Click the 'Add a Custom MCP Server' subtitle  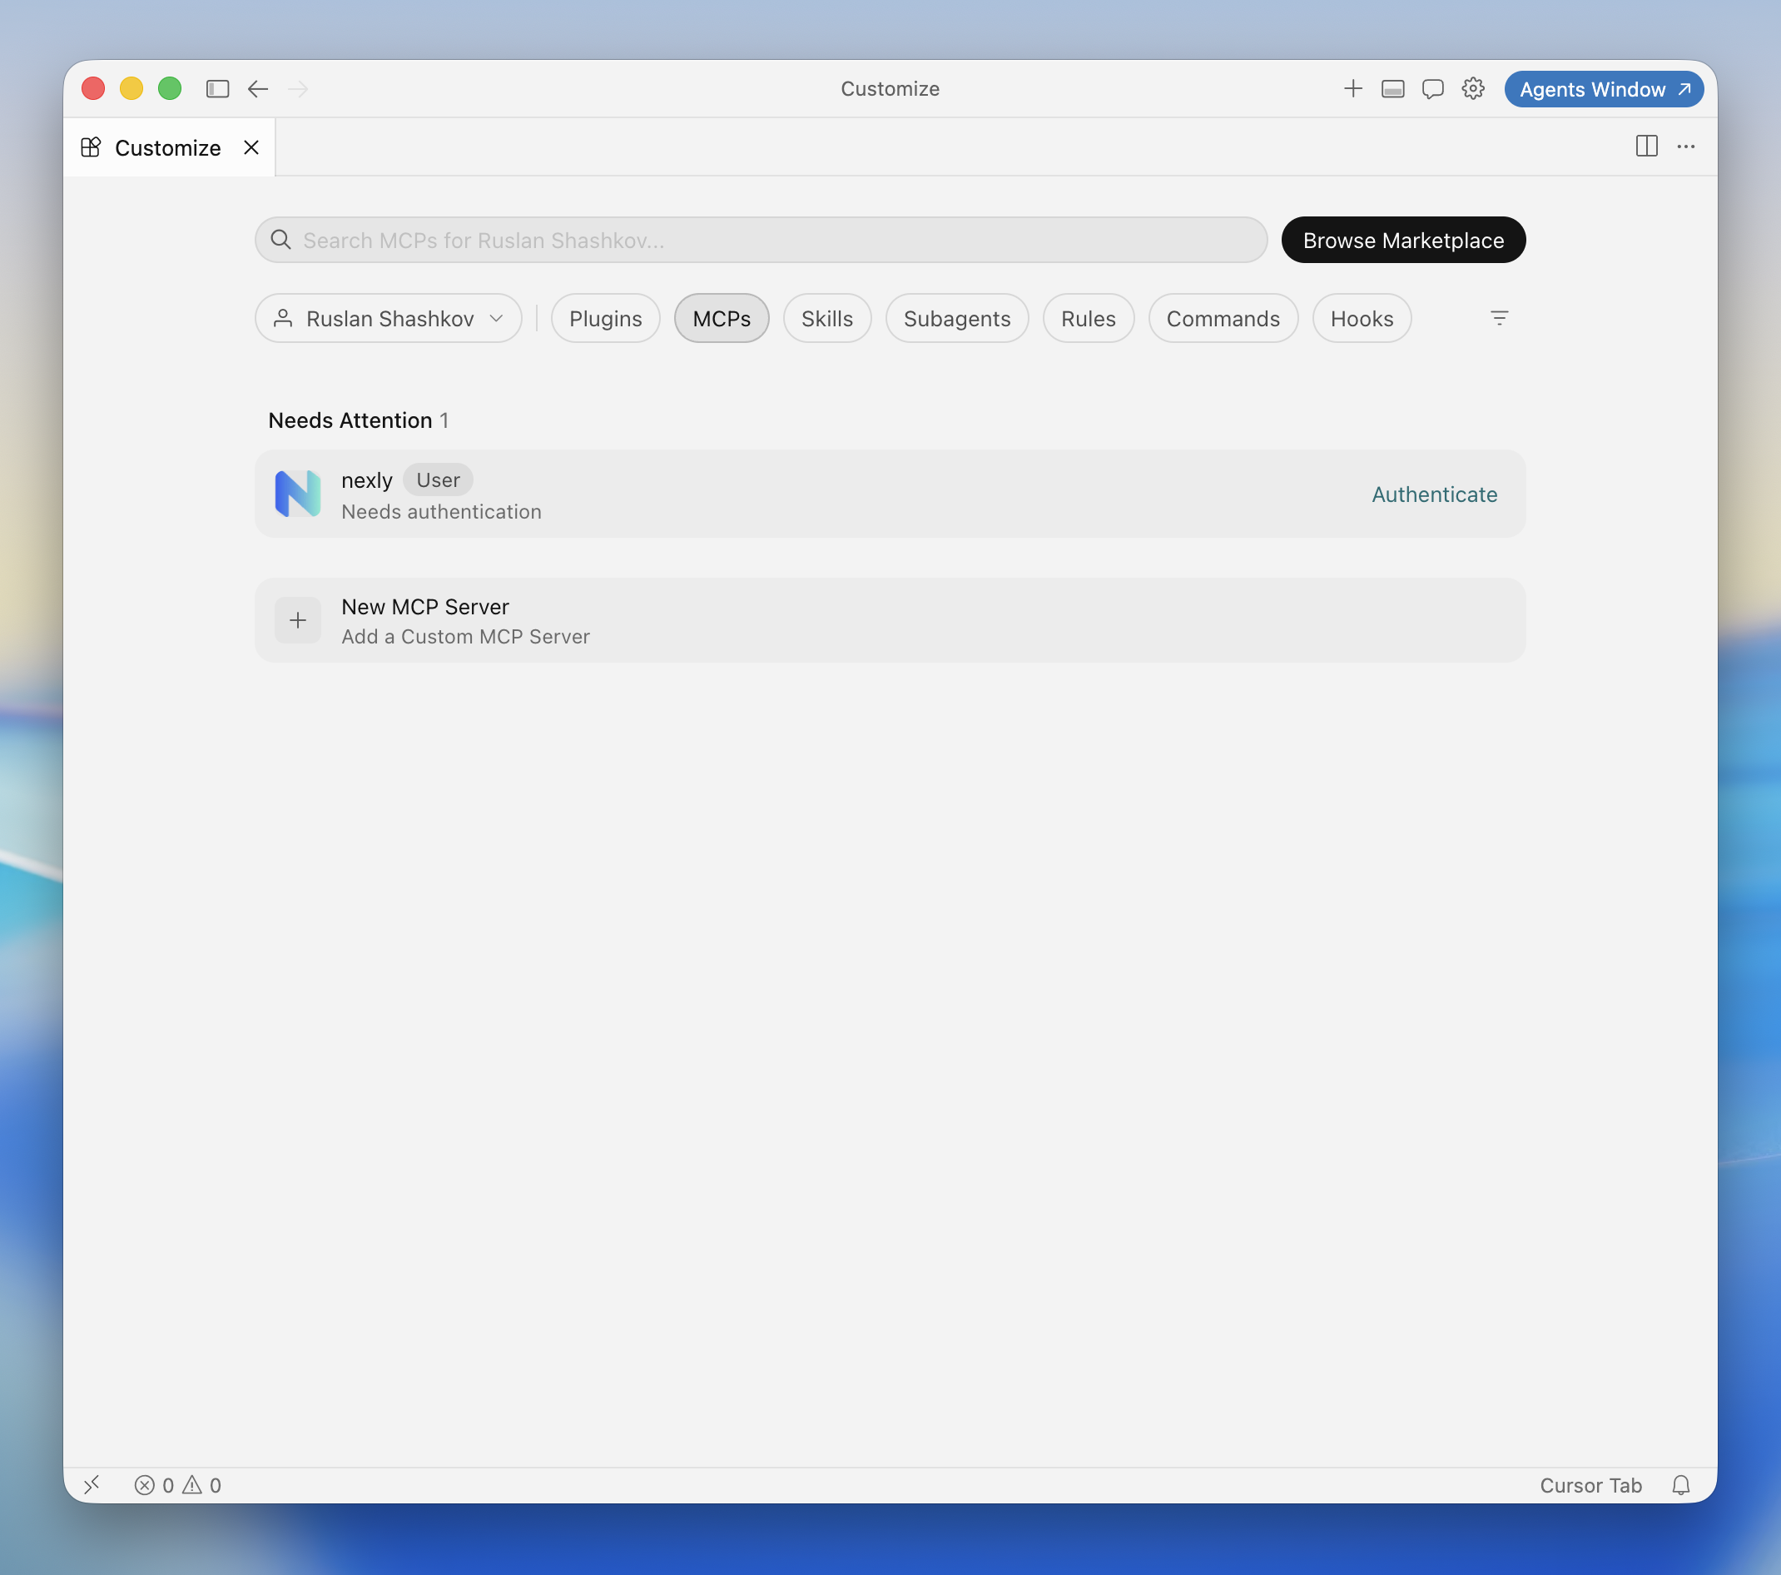click(x=465, y=636)
